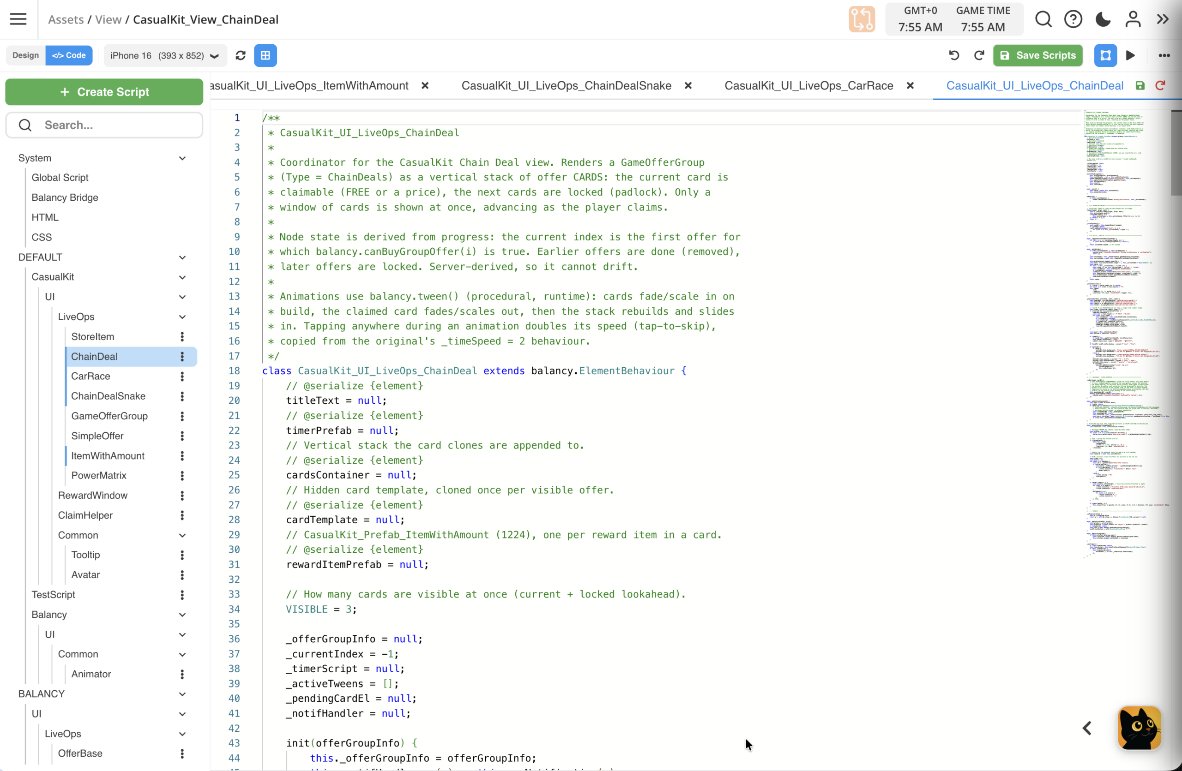The width and height of the screenshot is (1182, 771).
Task: Open the user account icon
Action: (1133, 19)
